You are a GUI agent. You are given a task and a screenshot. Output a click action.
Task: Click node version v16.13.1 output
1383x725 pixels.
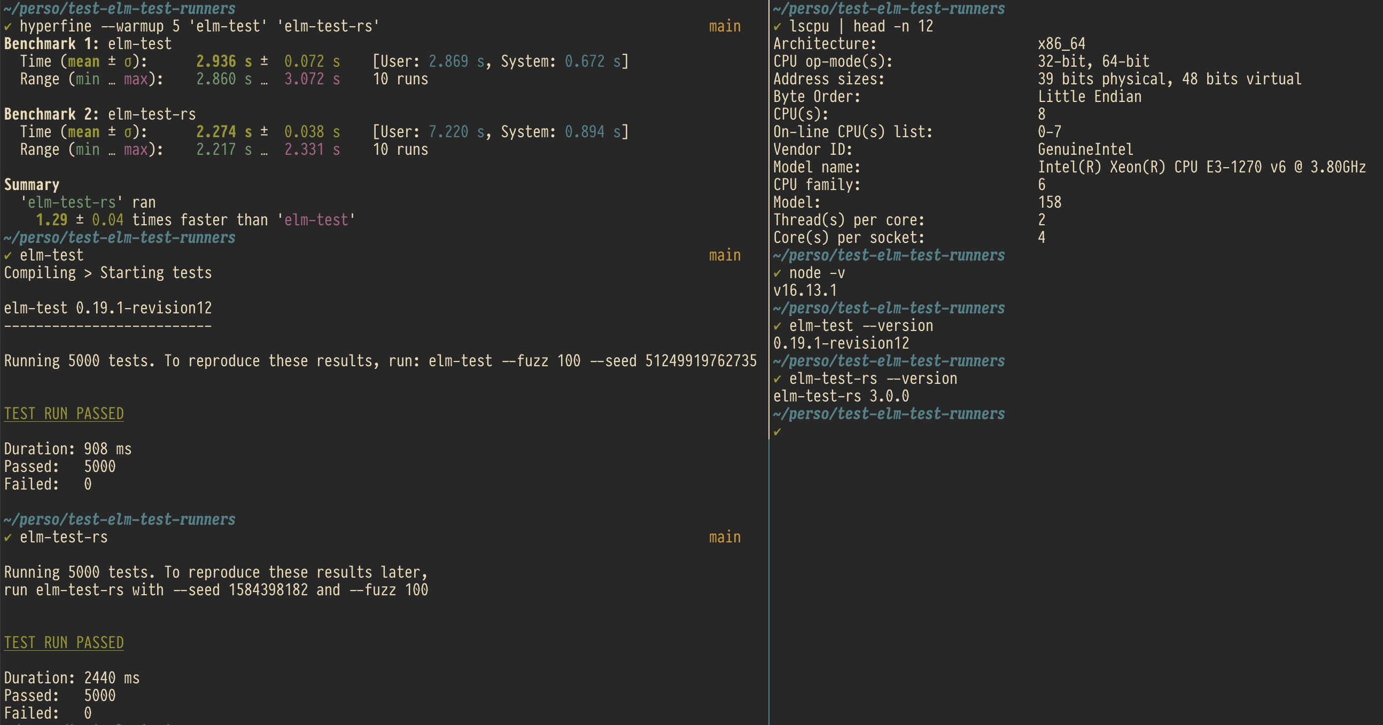click(804, 290)
